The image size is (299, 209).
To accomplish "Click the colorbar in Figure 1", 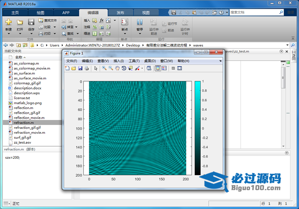I will [197, 128].
